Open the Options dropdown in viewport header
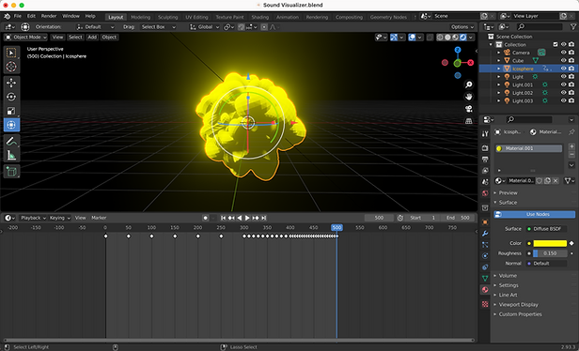The width and height of the screenshot is (579, 351). 462,27
